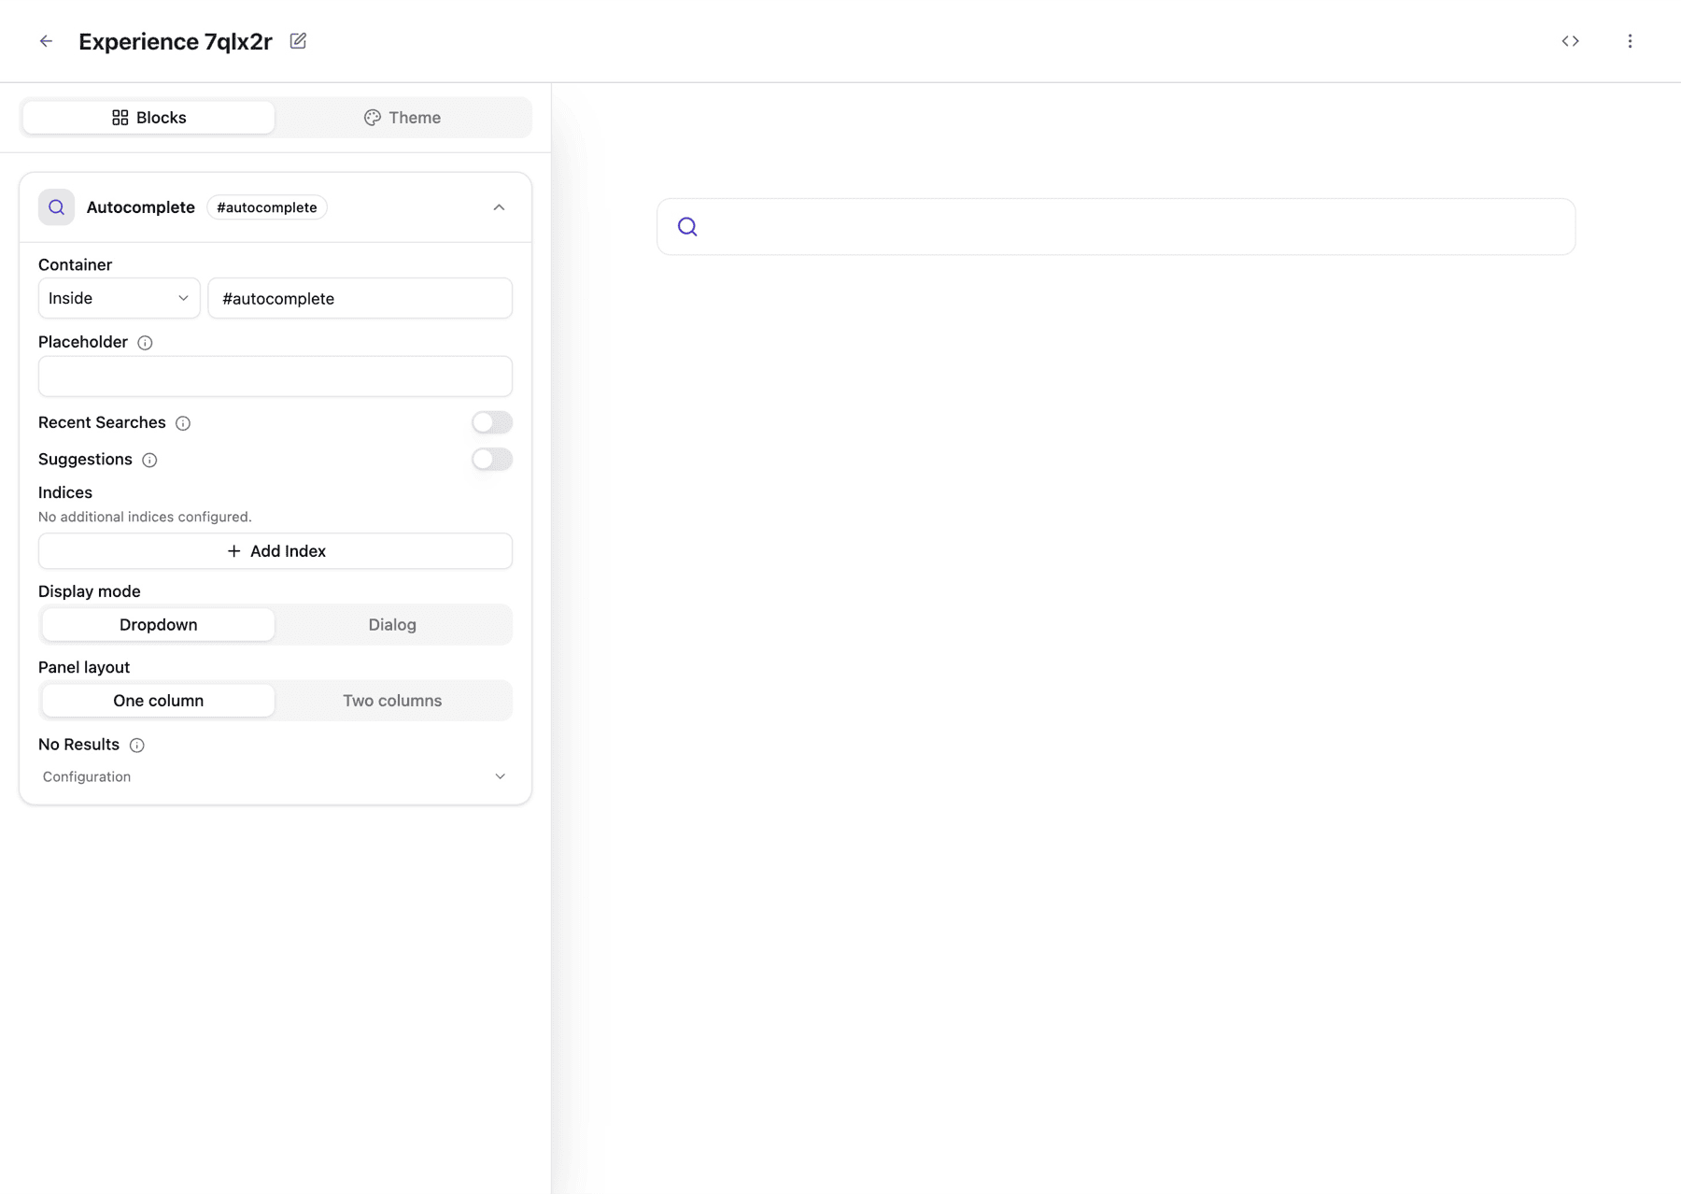Viewport: 1681px width, 1194px height.
Task: Switch to the Theme tab
Action: point(402,118)
